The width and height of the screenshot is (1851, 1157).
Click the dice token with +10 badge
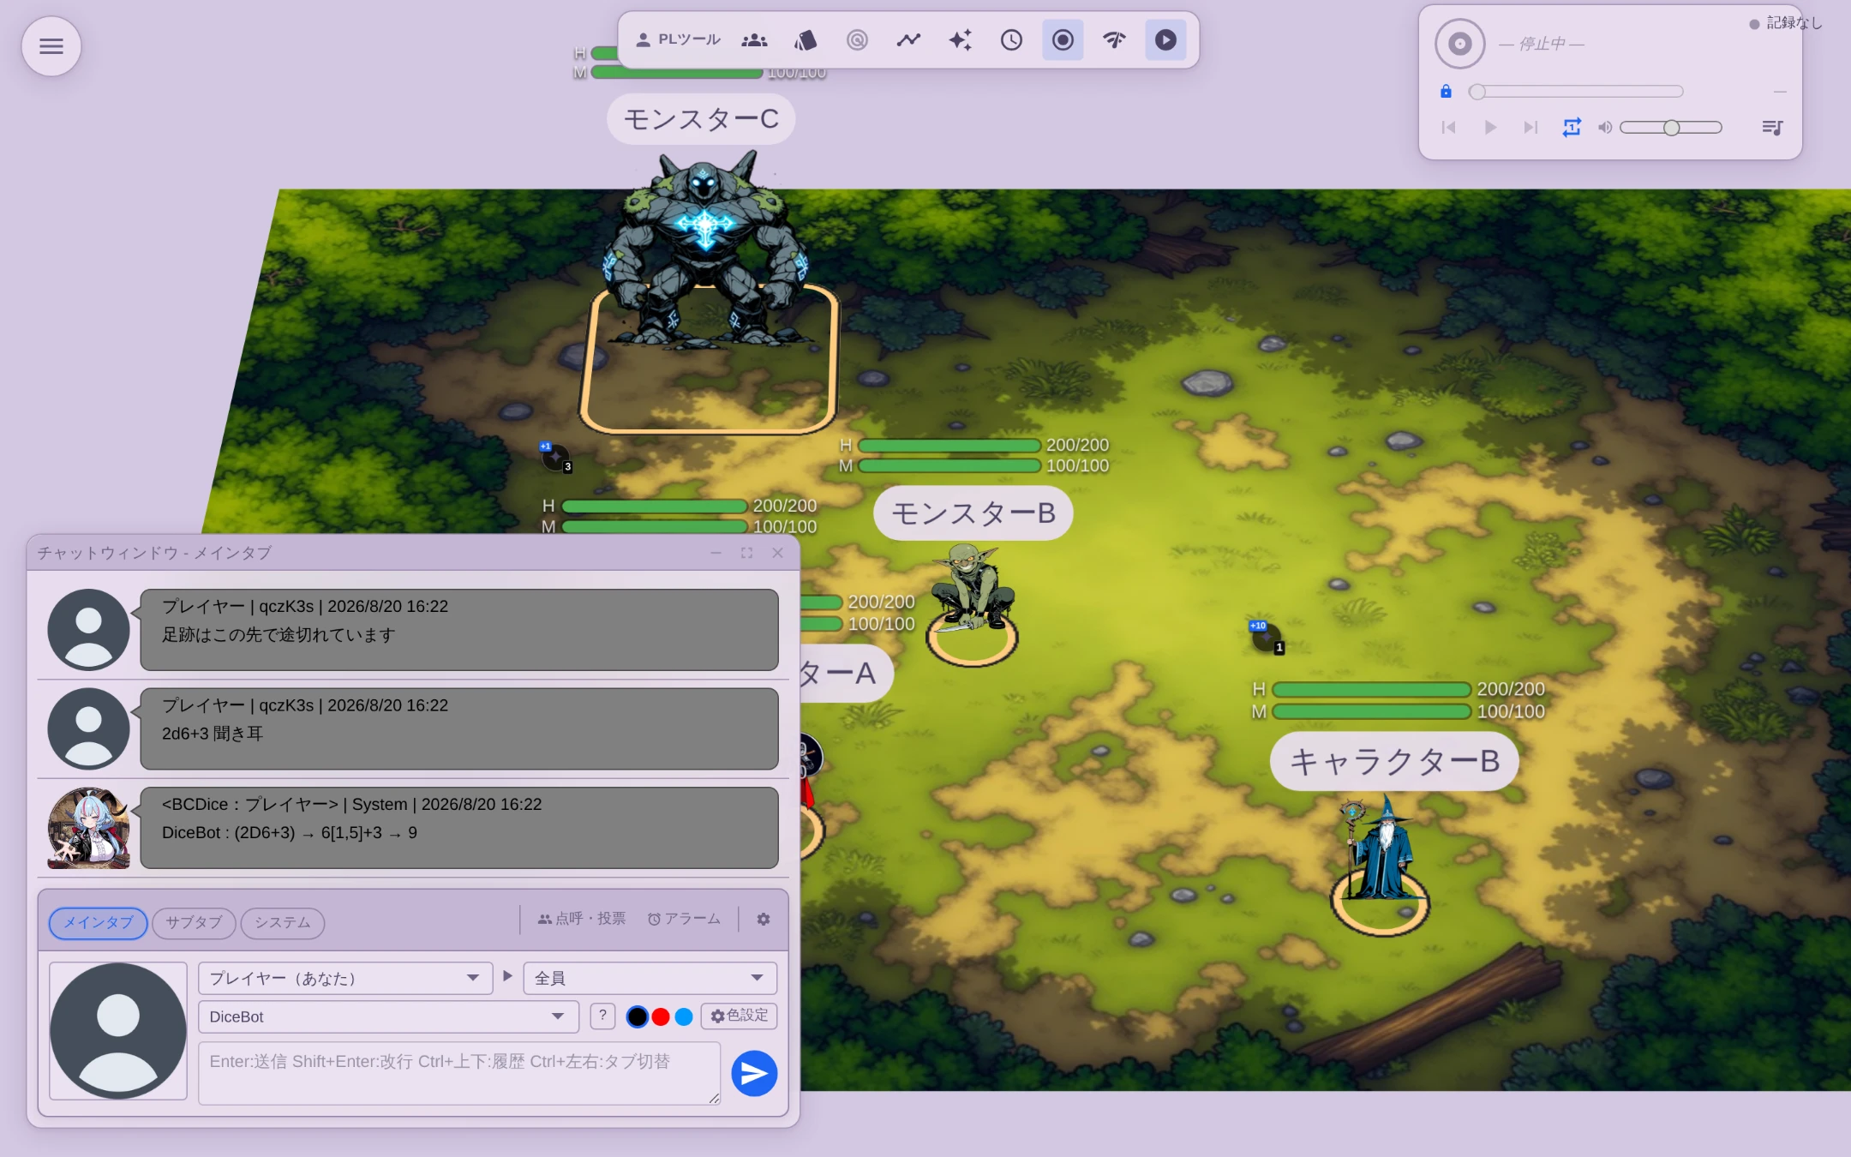coord(1267,637)
